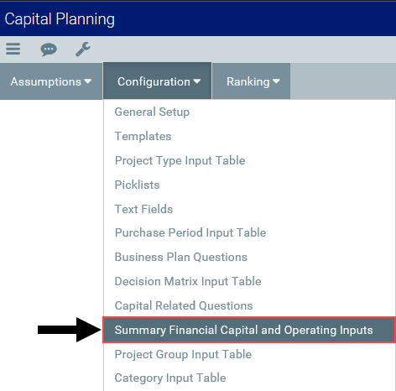Image resolution: width=396 pixels, height=391 pixels.
Task: Open the wrench tools icon
Action: (83, 50)
